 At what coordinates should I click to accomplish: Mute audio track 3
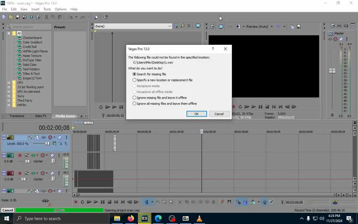[x=52, y=173]
